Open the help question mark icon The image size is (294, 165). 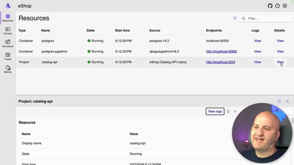pos(277,6)
